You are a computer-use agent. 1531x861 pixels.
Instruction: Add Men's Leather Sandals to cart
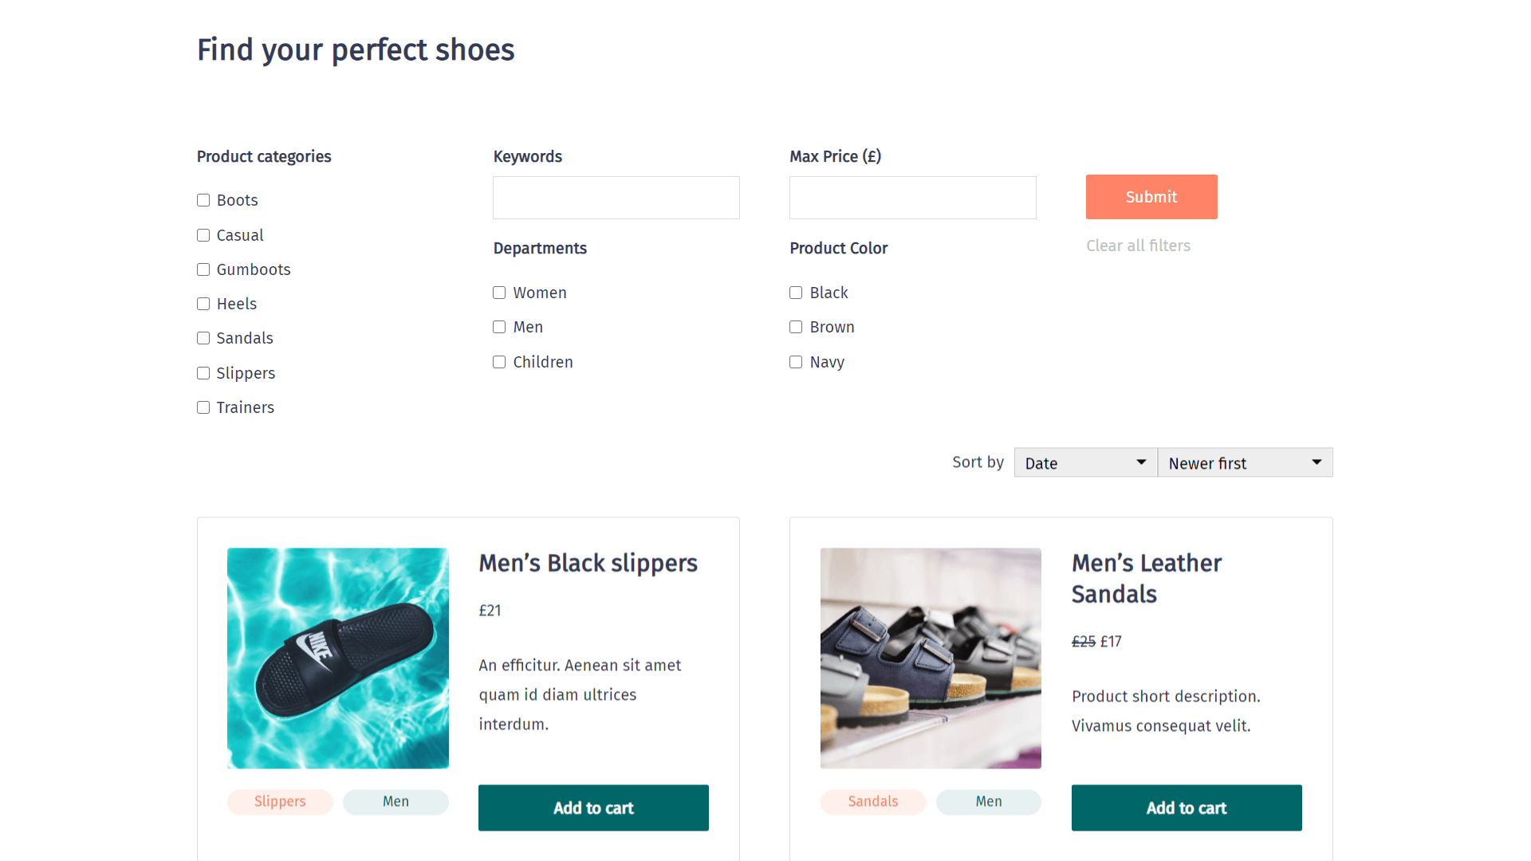1187,808
